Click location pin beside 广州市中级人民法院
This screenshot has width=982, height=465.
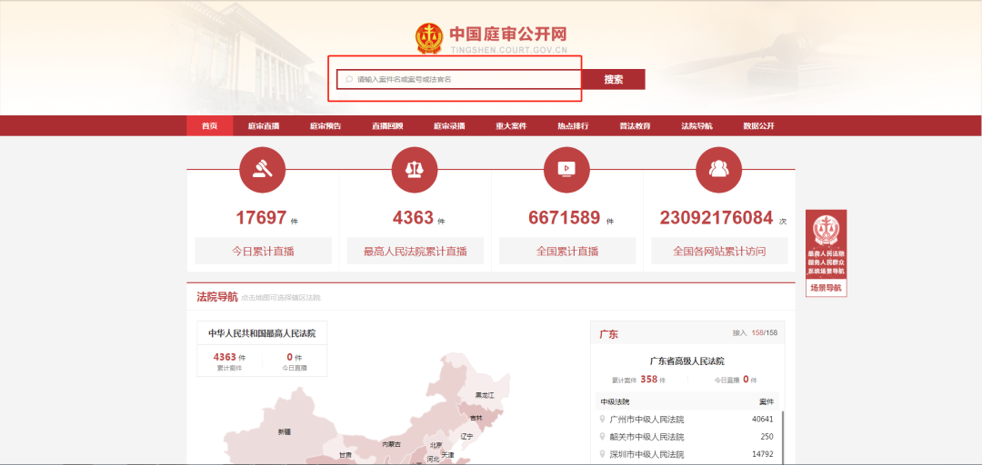(x=603, y=420)
